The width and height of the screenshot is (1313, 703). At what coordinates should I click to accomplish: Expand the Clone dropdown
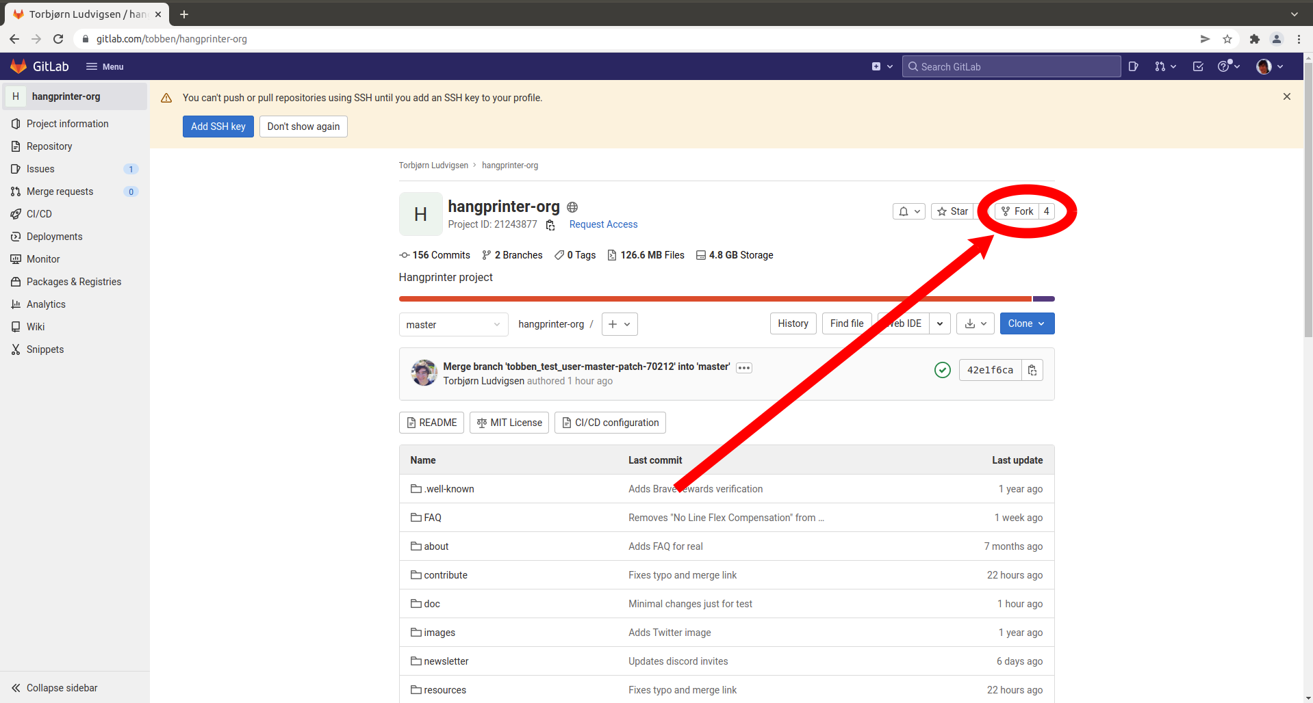pos(1026,323)
